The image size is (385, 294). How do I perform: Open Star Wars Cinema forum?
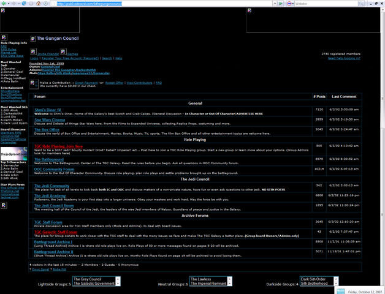pyautogui.click(x=50, y=120)
